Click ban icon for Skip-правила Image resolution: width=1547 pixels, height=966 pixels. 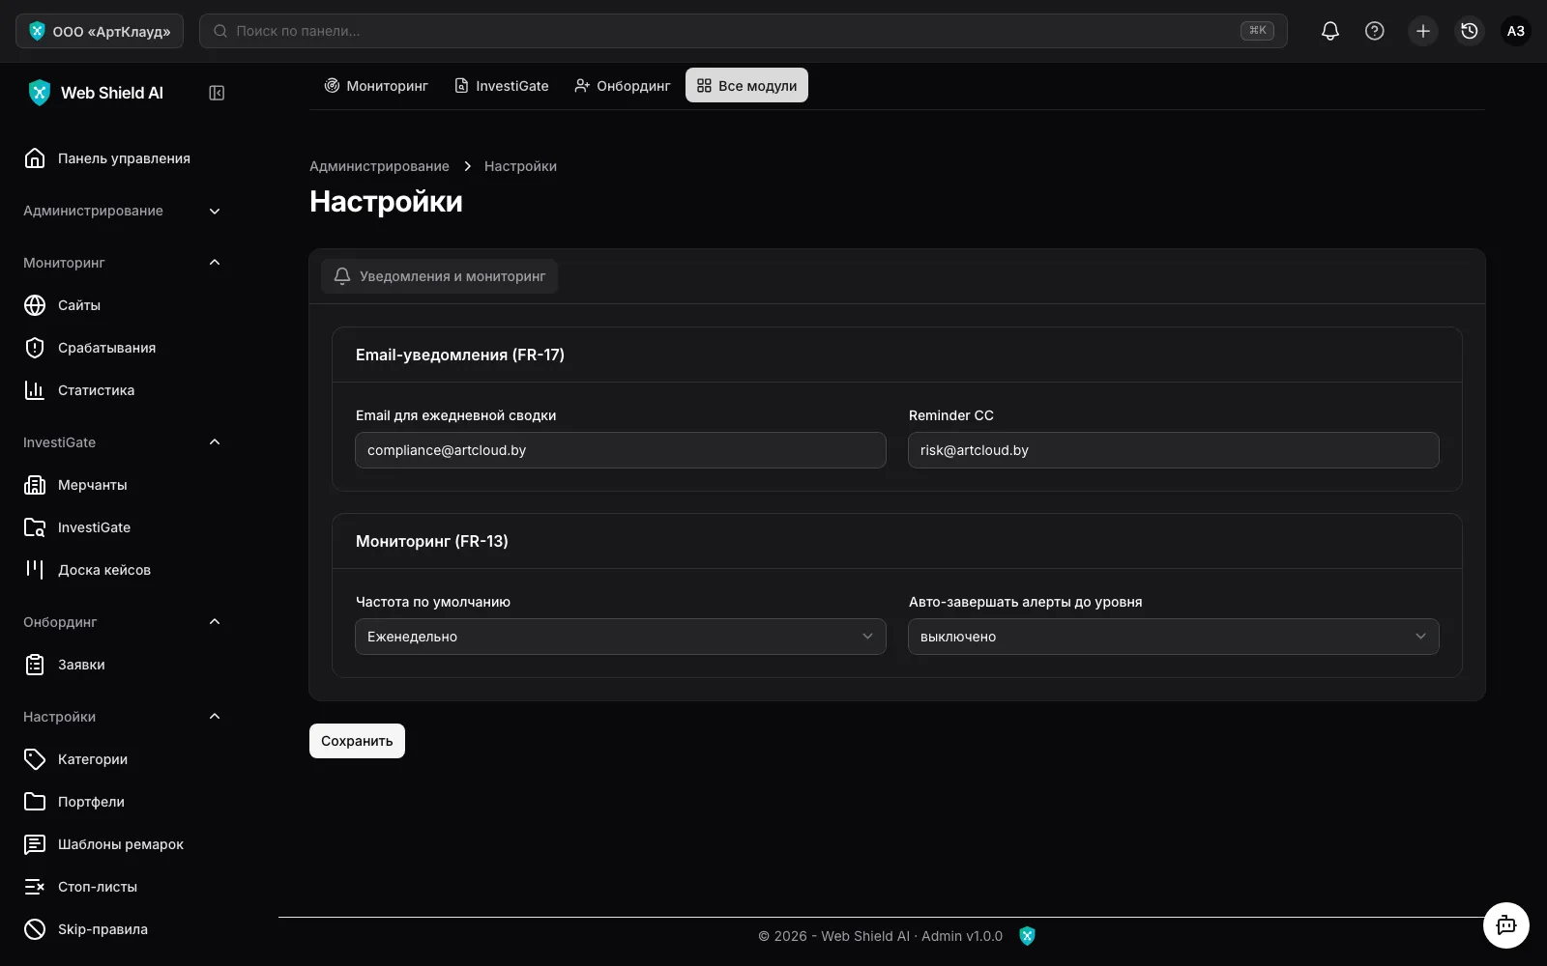[x=35, y=929]
